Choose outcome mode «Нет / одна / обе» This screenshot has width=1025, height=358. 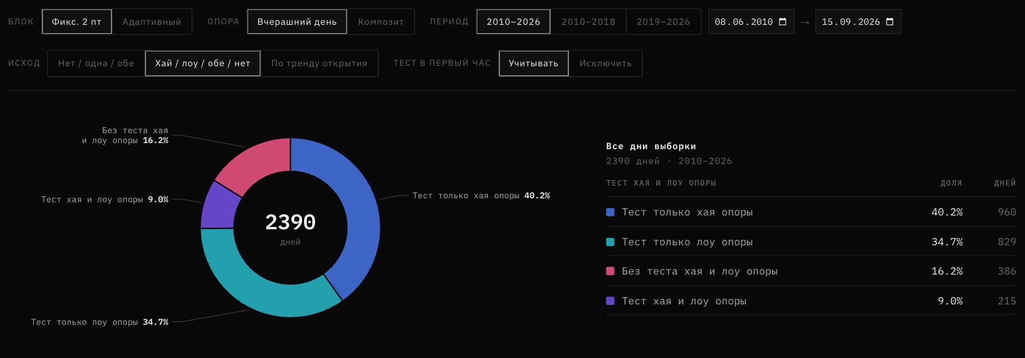[96, 63]
